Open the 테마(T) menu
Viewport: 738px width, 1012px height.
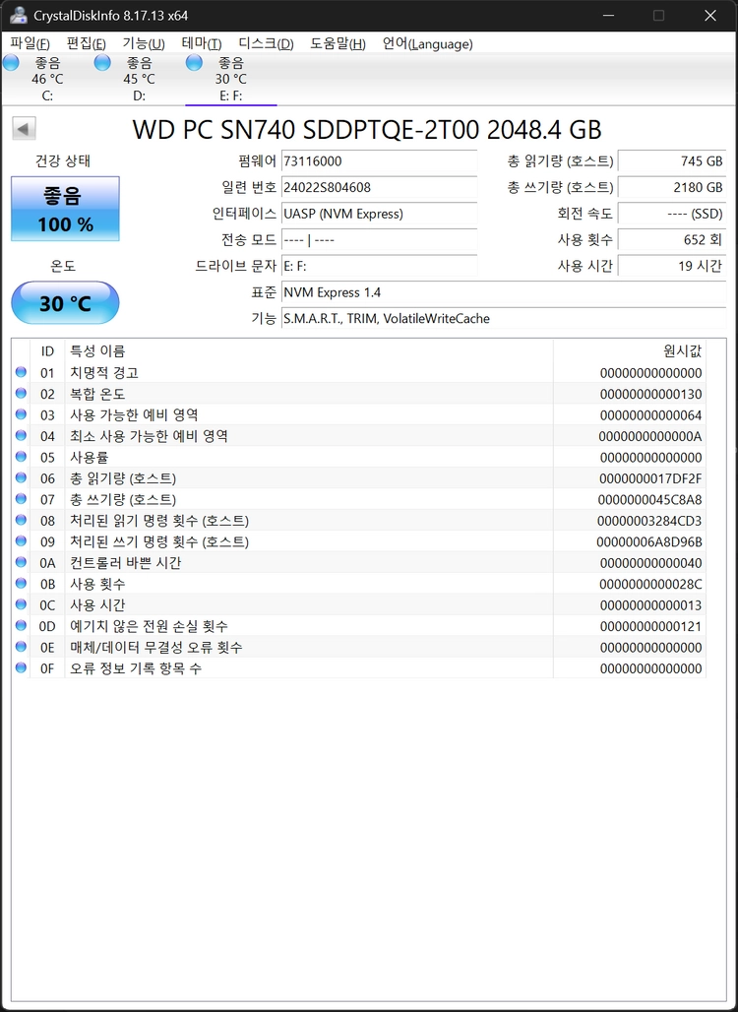click(x=202, y=44)
